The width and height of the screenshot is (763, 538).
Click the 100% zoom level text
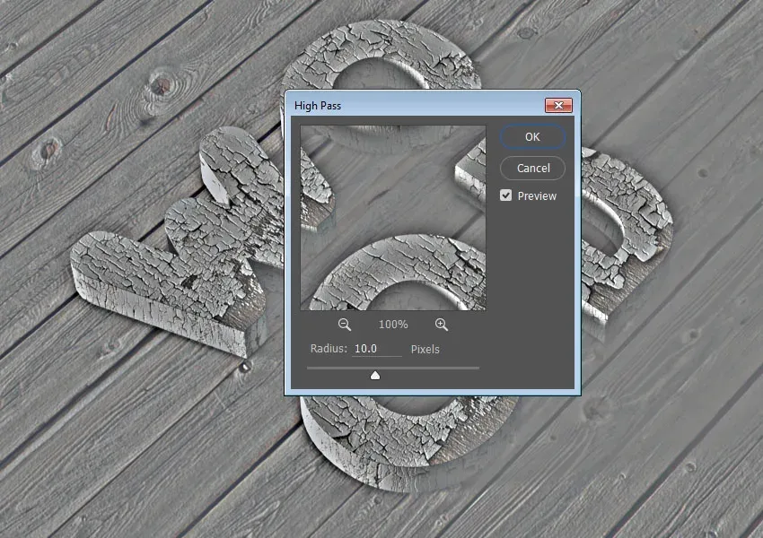pyautogui.click(x=393, y=325)
